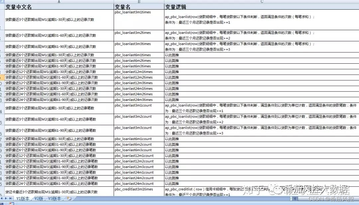Select 贷款最近6个还款期出现M2 记录笔数 cell
This screenshot has width=359, height=205.
click(x=59, y=144)
